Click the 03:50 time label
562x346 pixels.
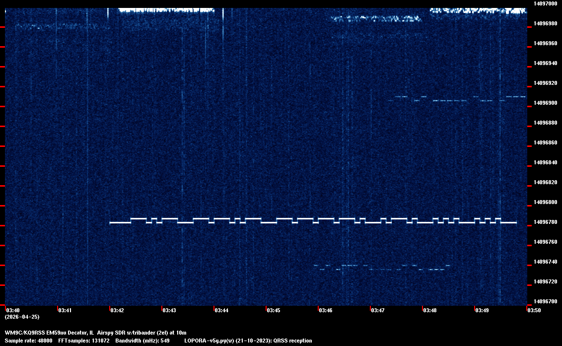point(534,310)
